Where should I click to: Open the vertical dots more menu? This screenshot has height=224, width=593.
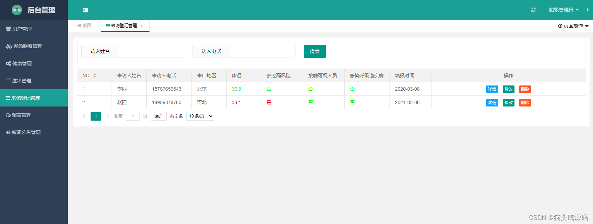[587, 10]
